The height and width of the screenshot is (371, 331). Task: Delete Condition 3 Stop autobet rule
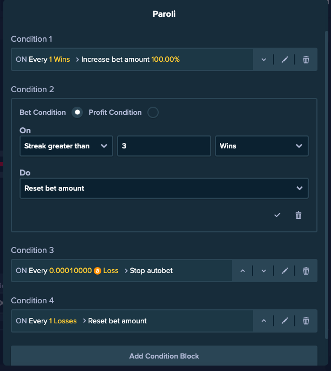coord(306,271)
